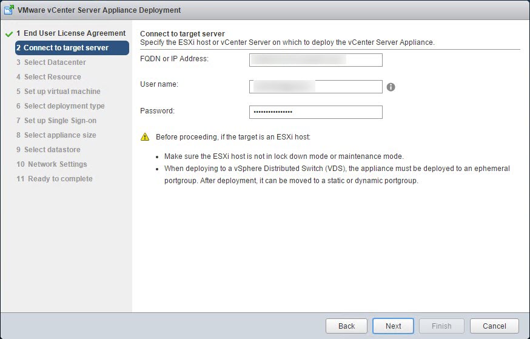Open the Select Resource step

click(x=49, y=77)
